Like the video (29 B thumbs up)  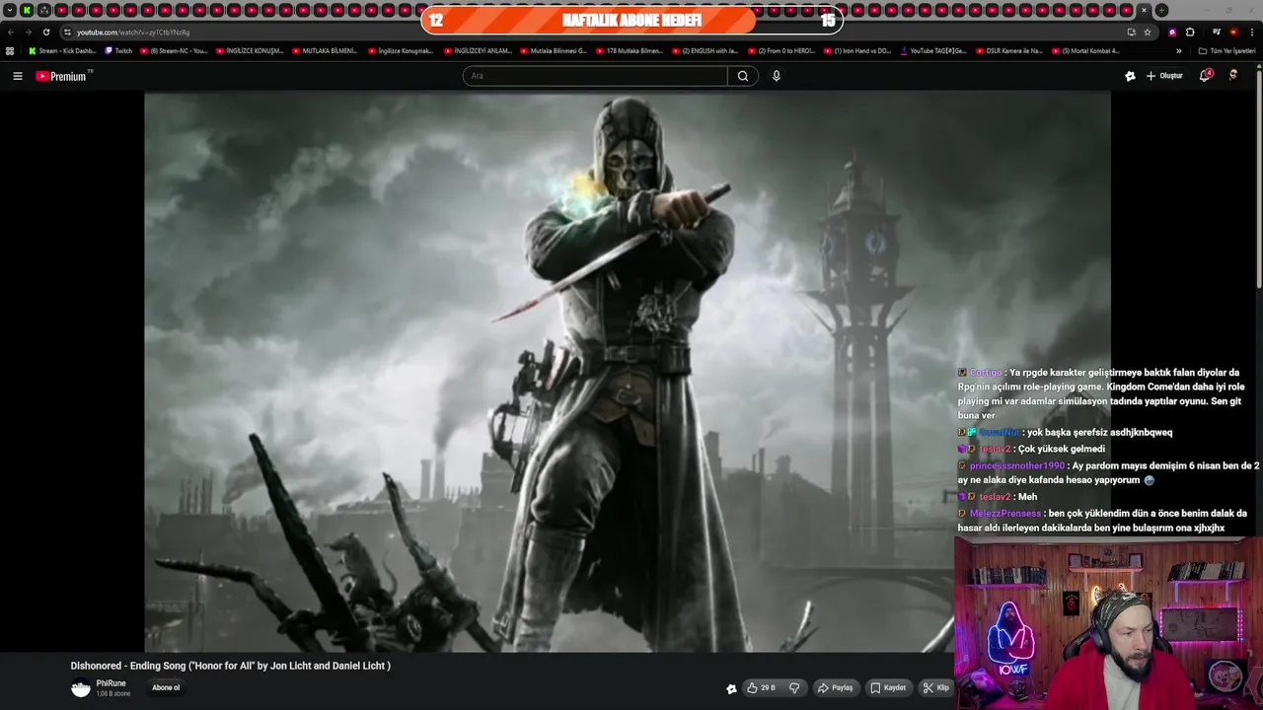pos(761,688)
